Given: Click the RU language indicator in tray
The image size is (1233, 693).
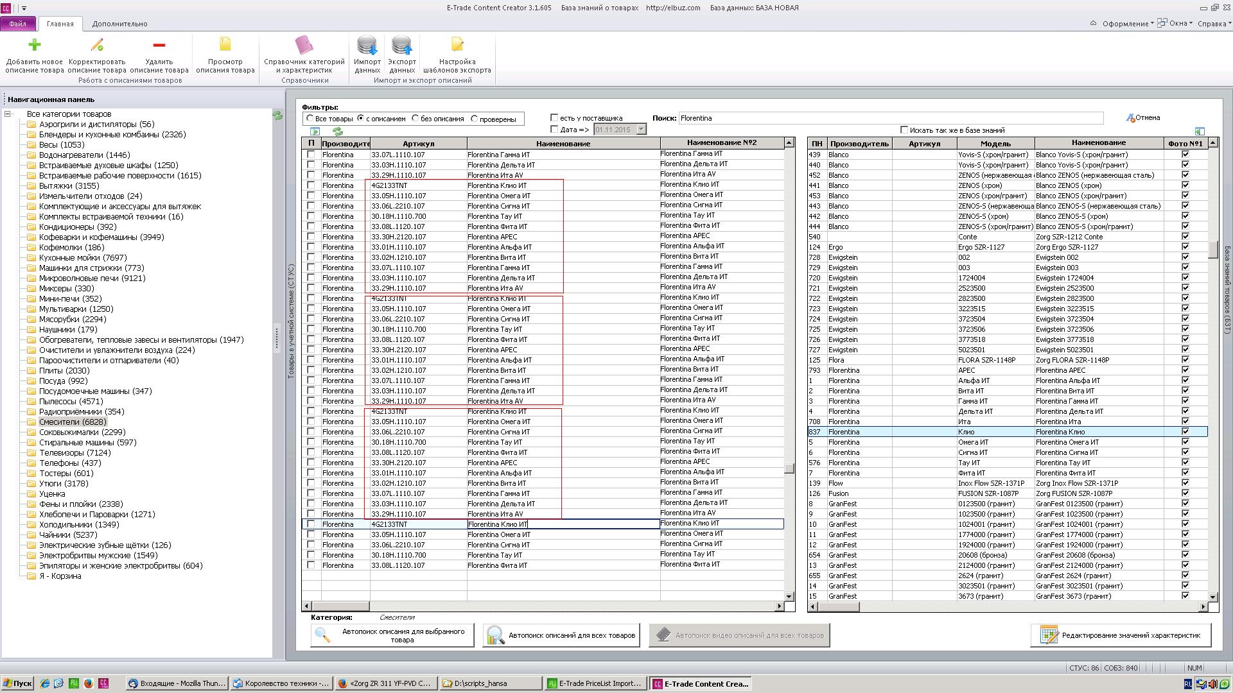Looking at the screenshot, I should [x=1188, y=683].
